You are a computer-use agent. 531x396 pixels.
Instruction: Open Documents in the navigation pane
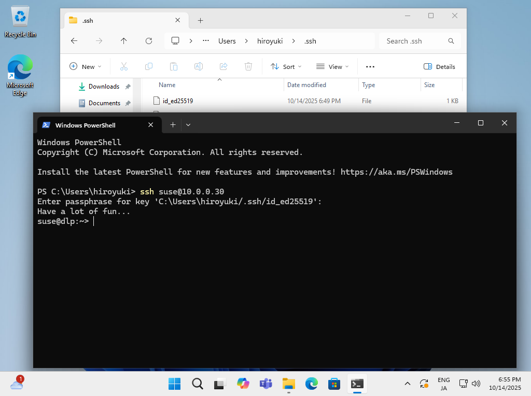tap(104, 103)
